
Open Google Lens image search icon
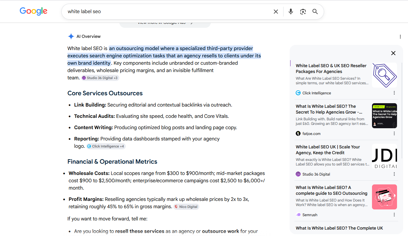pos(303,12)
